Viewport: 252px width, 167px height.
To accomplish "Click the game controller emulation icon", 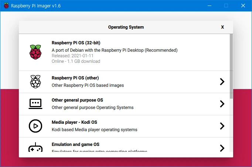I will click(x=35, y=147).
